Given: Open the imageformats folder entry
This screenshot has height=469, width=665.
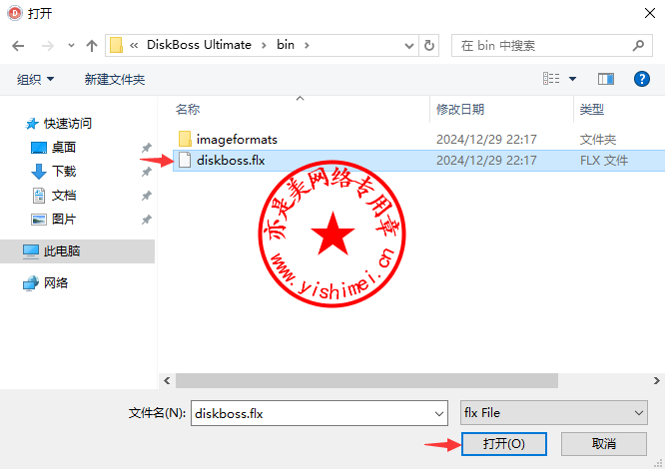Looking at the screenshot, I should pos(237,140).
